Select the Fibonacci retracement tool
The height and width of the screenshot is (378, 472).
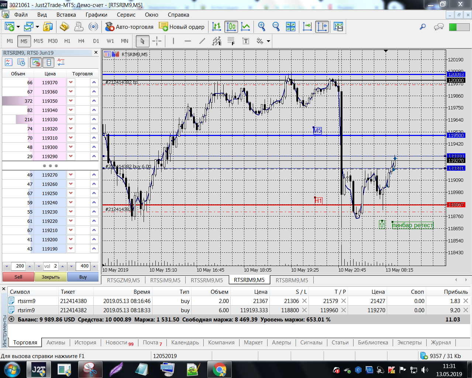231,41
